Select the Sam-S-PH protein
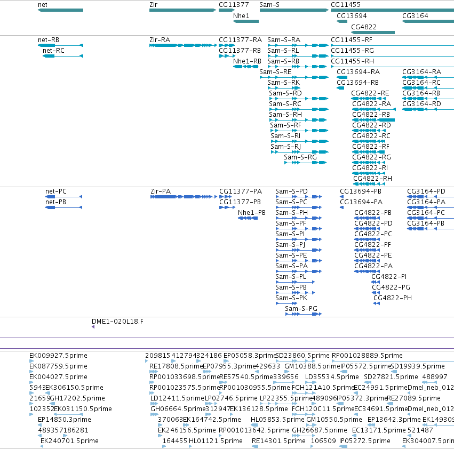The height and width of the screenshot is (449, 454). (299, 218)
